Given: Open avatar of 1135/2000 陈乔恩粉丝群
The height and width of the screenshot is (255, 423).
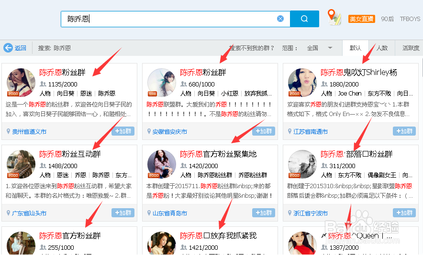Looking at the screenshot, I should (x=21, y=82).
